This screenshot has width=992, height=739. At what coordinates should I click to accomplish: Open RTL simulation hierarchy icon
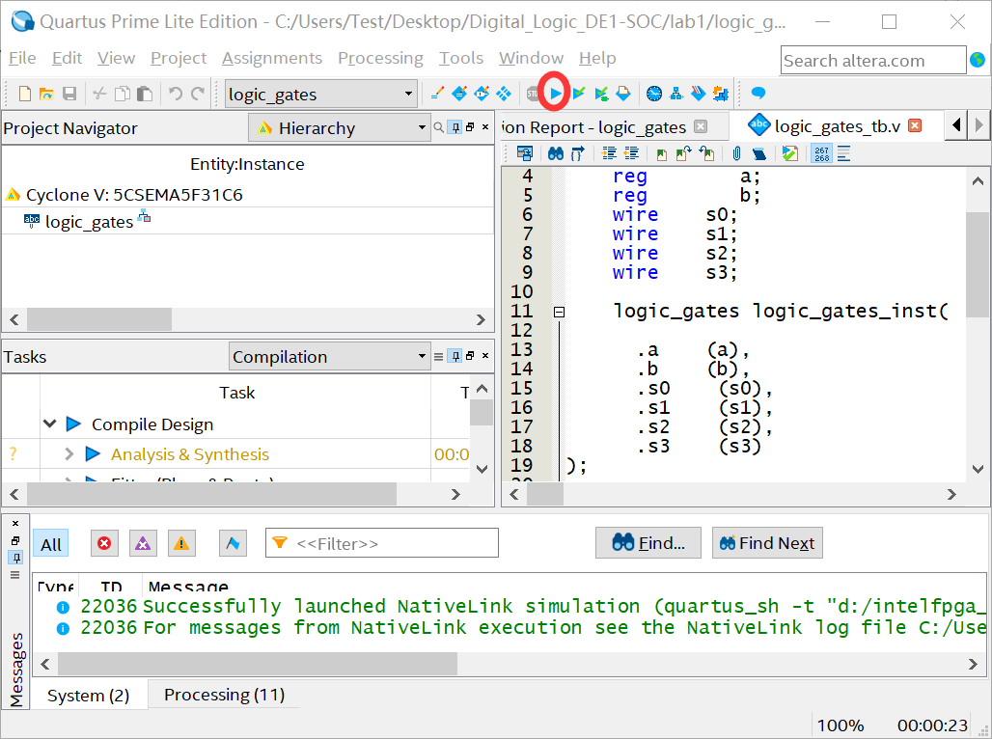point(676,94)
